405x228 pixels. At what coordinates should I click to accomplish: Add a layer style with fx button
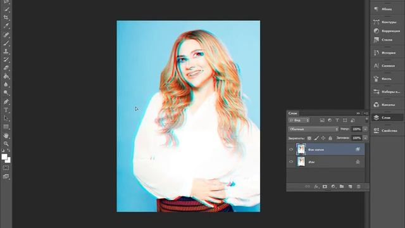(316, 186)
